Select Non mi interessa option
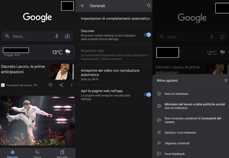229x158 pixels. click(x=191, y=94)
